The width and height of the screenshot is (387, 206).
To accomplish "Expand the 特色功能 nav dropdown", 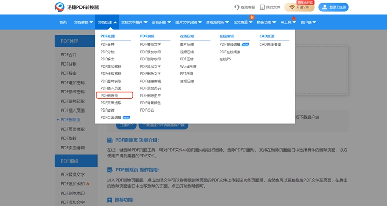I will coord(266,22).
